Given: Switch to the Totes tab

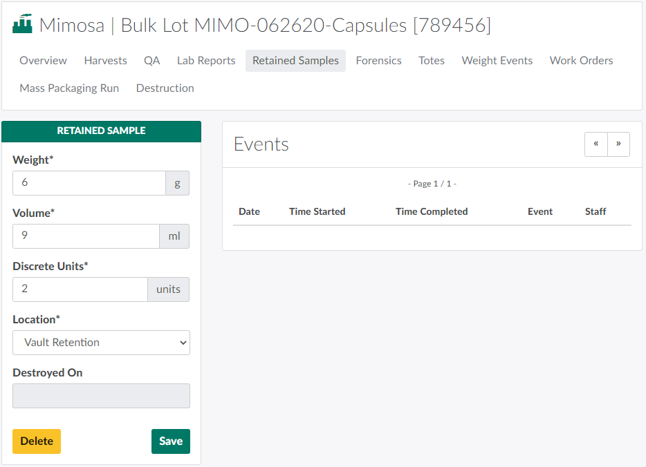Looking at the screenshot, I should point(432,61).
